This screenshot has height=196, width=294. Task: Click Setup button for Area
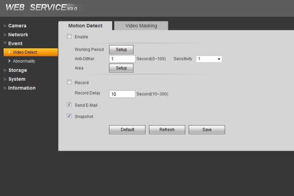pyautogui.click(x=121, y=68)
